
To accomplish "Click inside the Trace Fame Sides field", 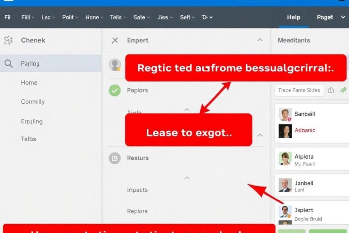I will point(299,90).
